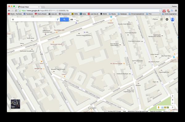Click the directions icon in search box
Viewport: 185px width, 122px height.
pyautogui.click(x=57, y=20)
